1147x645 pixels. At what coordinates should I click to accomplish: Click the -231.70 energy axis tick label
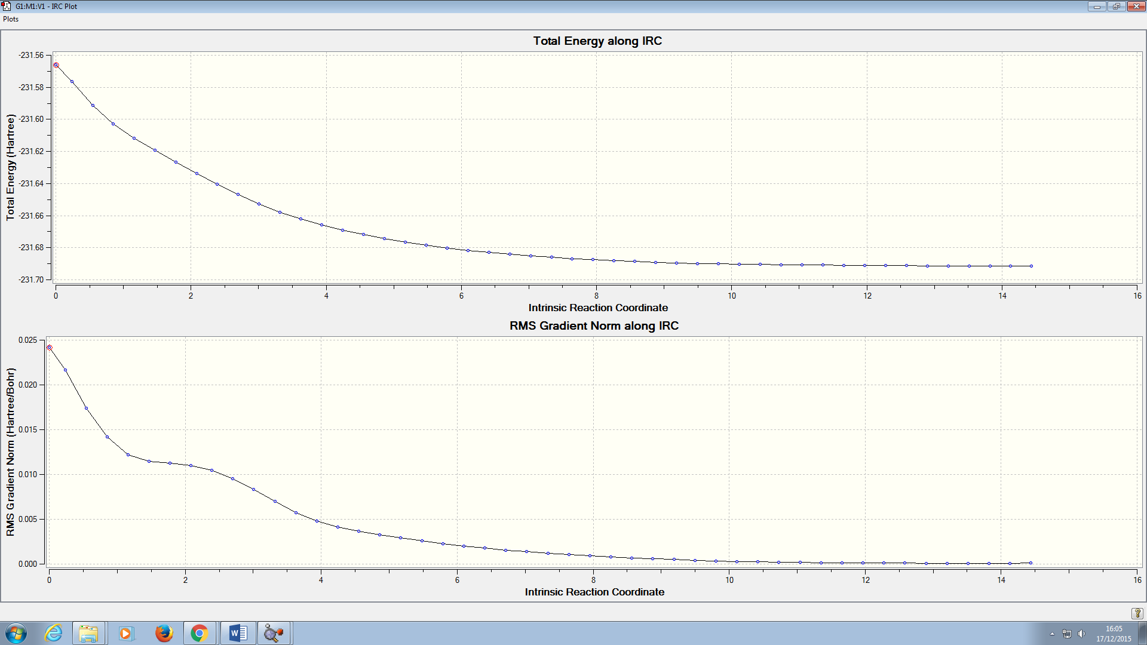coord(31,279)
